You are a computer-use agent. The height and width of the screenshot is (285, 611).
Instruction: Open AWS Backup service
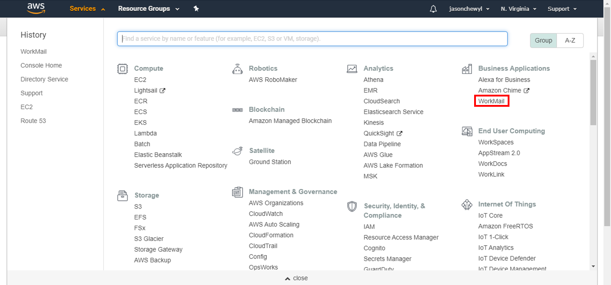click(x=153, y=260)
